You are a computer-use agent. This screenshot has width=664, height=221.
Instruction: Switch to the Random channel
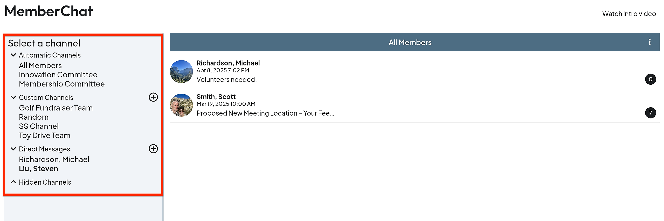[34, 117]
